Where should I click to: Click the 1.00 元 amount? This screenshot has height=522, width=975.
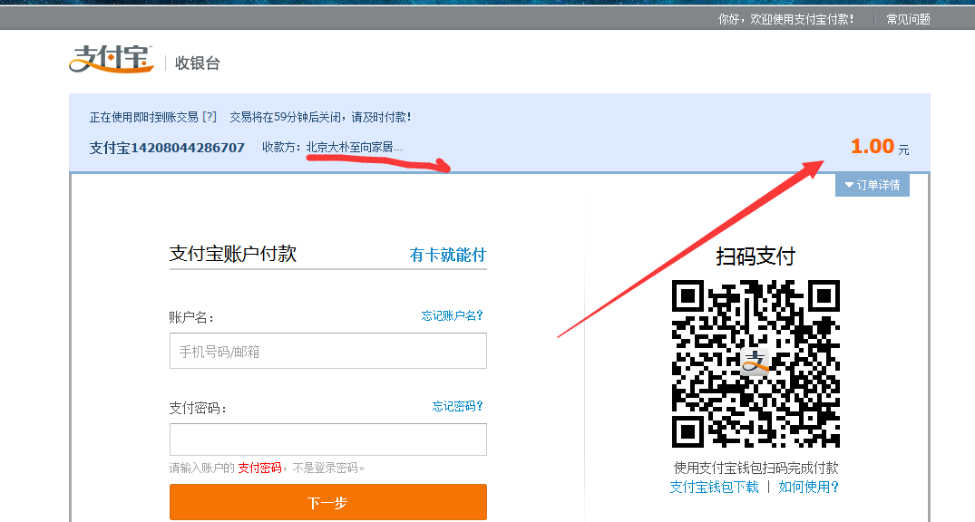tap(880, 147)
